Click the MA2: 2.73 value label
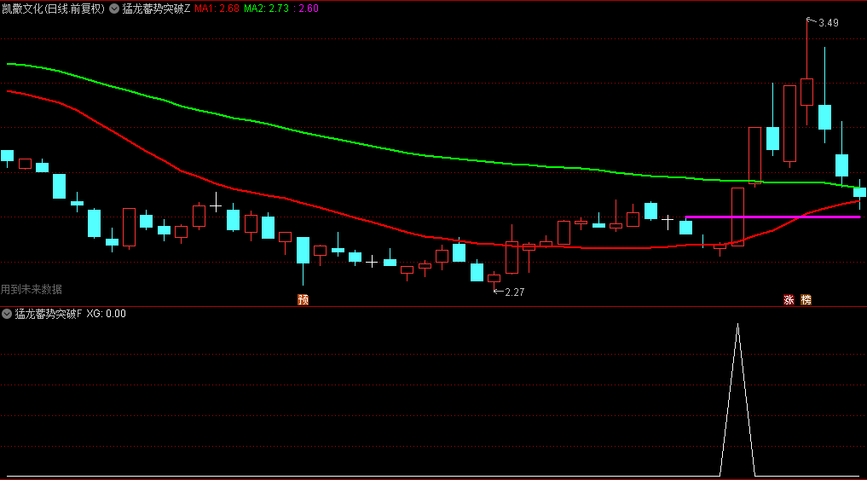867x480 pixels. 266,9
